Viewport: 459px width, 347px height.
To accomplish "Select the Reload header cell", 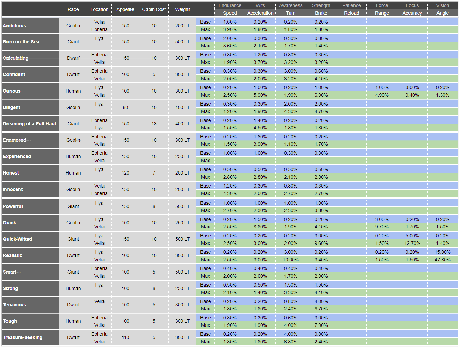I will pos(351,13).
